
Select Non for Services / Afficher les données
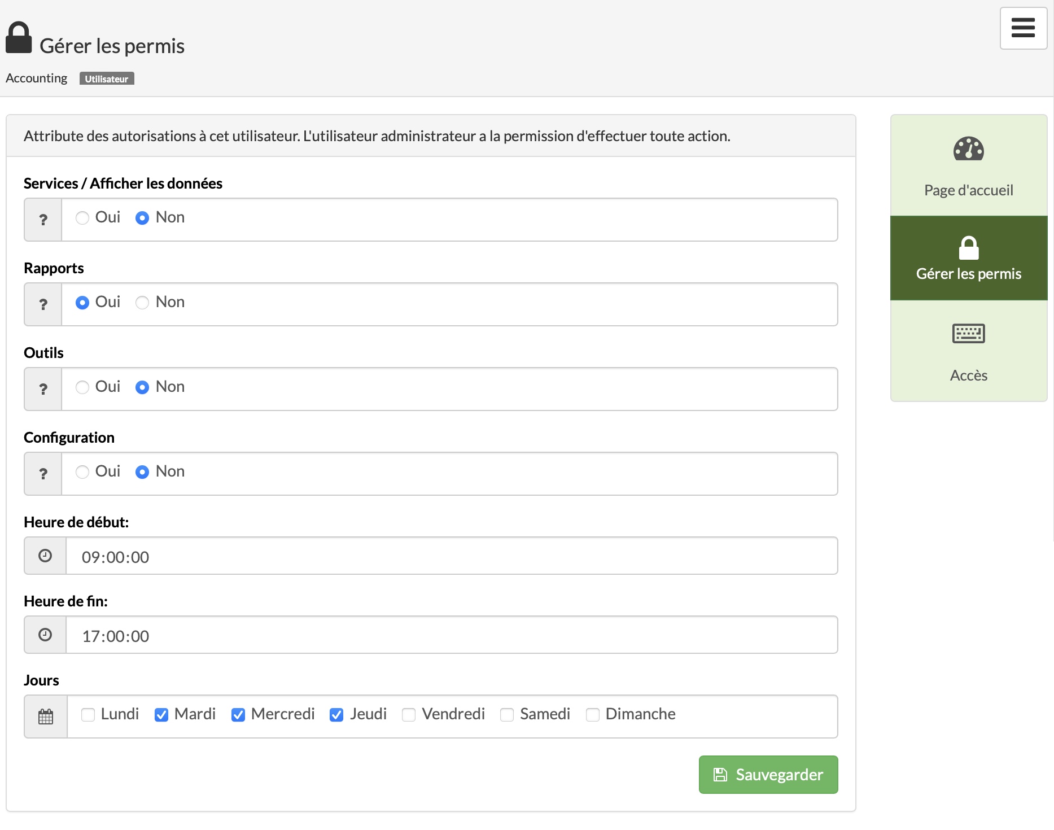point(142,218)
